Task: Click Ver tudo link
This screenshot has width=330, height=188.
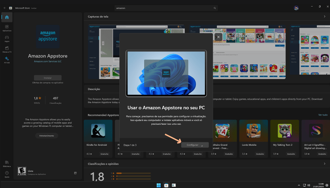Action: point(323,115)
